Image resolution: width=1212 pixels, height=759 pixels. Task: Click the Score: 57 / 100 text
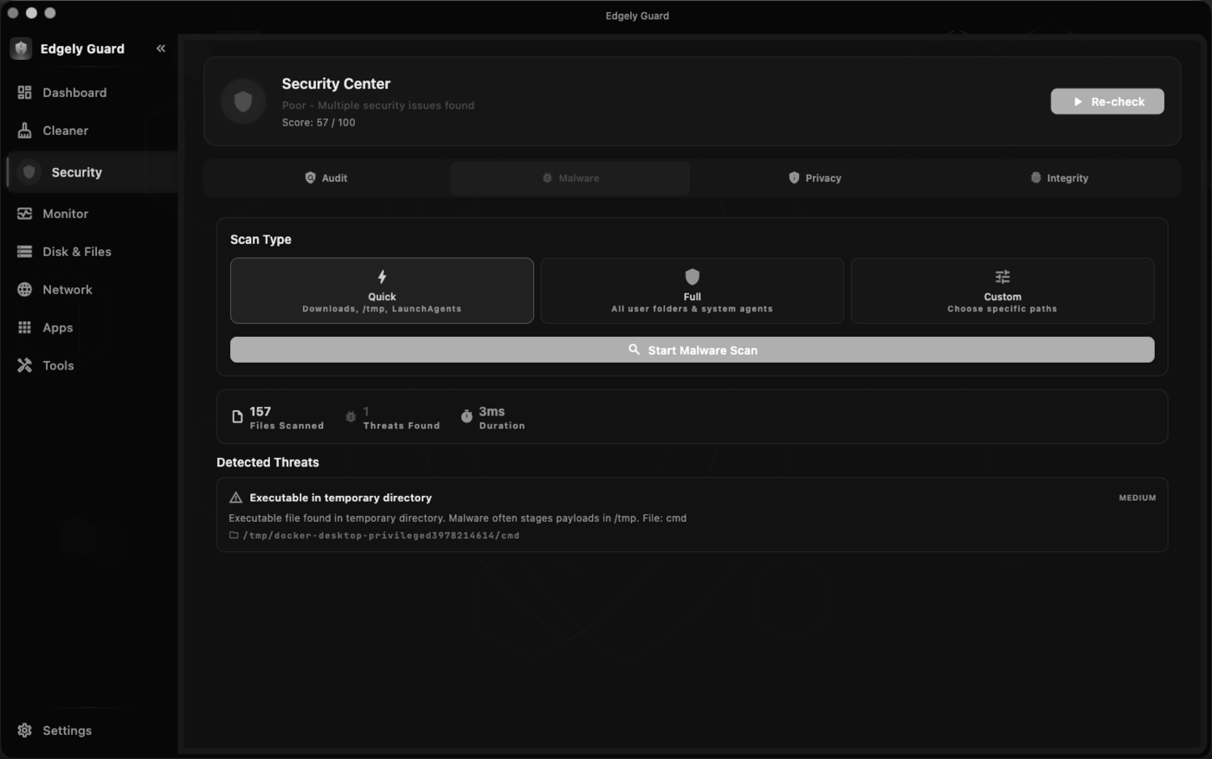point(319,122)
